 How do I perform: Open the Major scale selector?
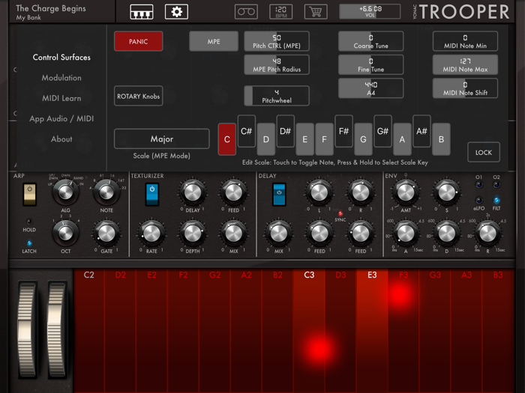click(x=162, y=139)
